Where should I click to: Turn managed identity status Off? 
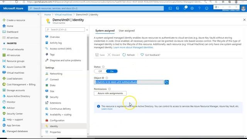point(100,71)
